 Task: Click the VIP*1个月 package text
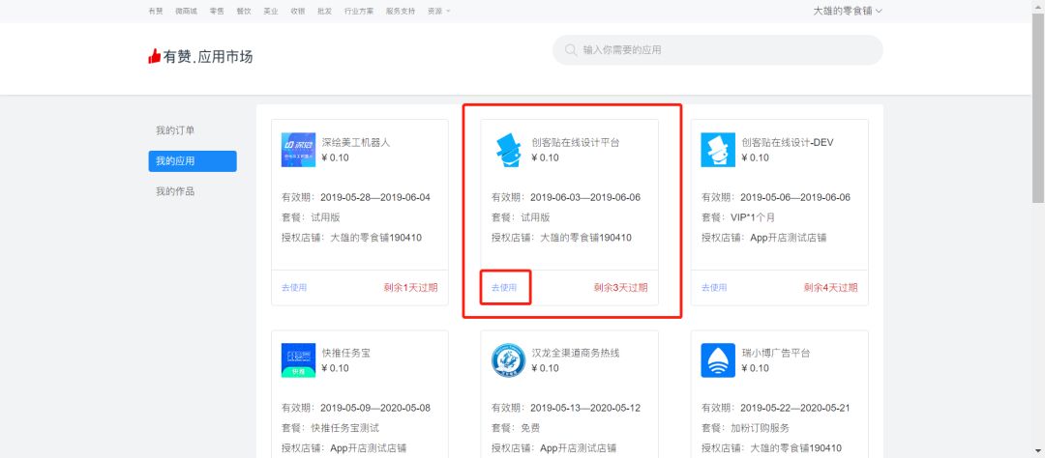[753, 217]
